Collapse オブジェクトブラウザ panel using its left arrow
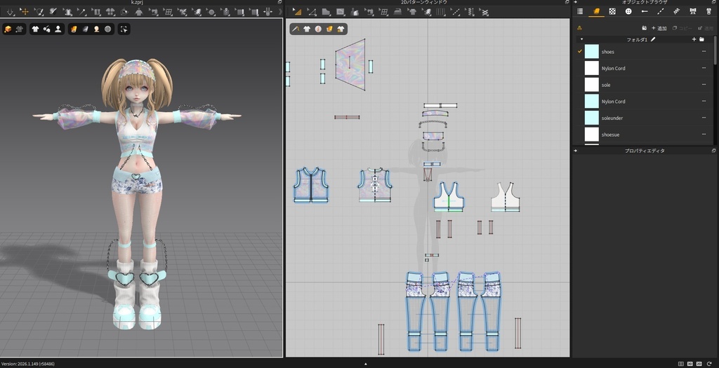The height and width of the screenshot is (368, 719). click(576, 2)
